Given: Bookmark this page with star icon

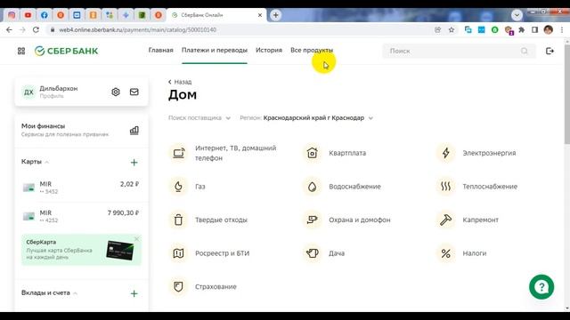Looking at the screenshot, I should pos(452,29).
